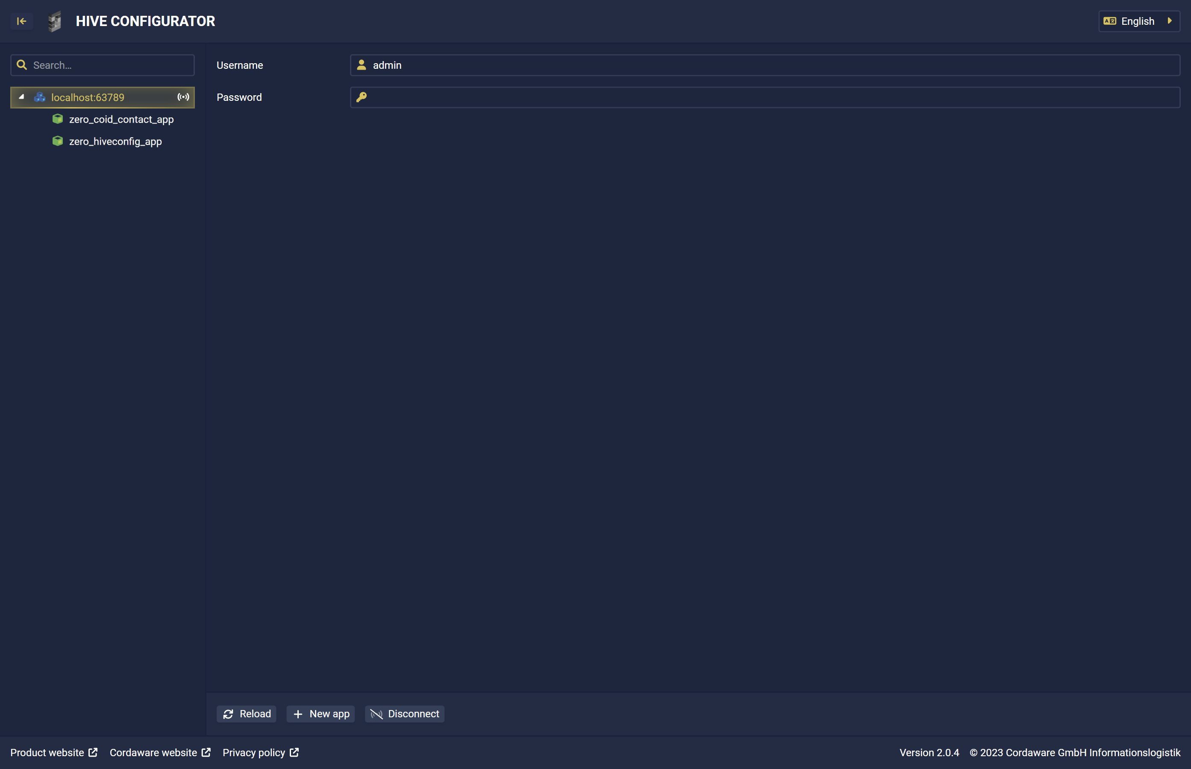Click the reload/refresh icon button
The height and width of the screenshot is (769, 1191).
[229, 713]
